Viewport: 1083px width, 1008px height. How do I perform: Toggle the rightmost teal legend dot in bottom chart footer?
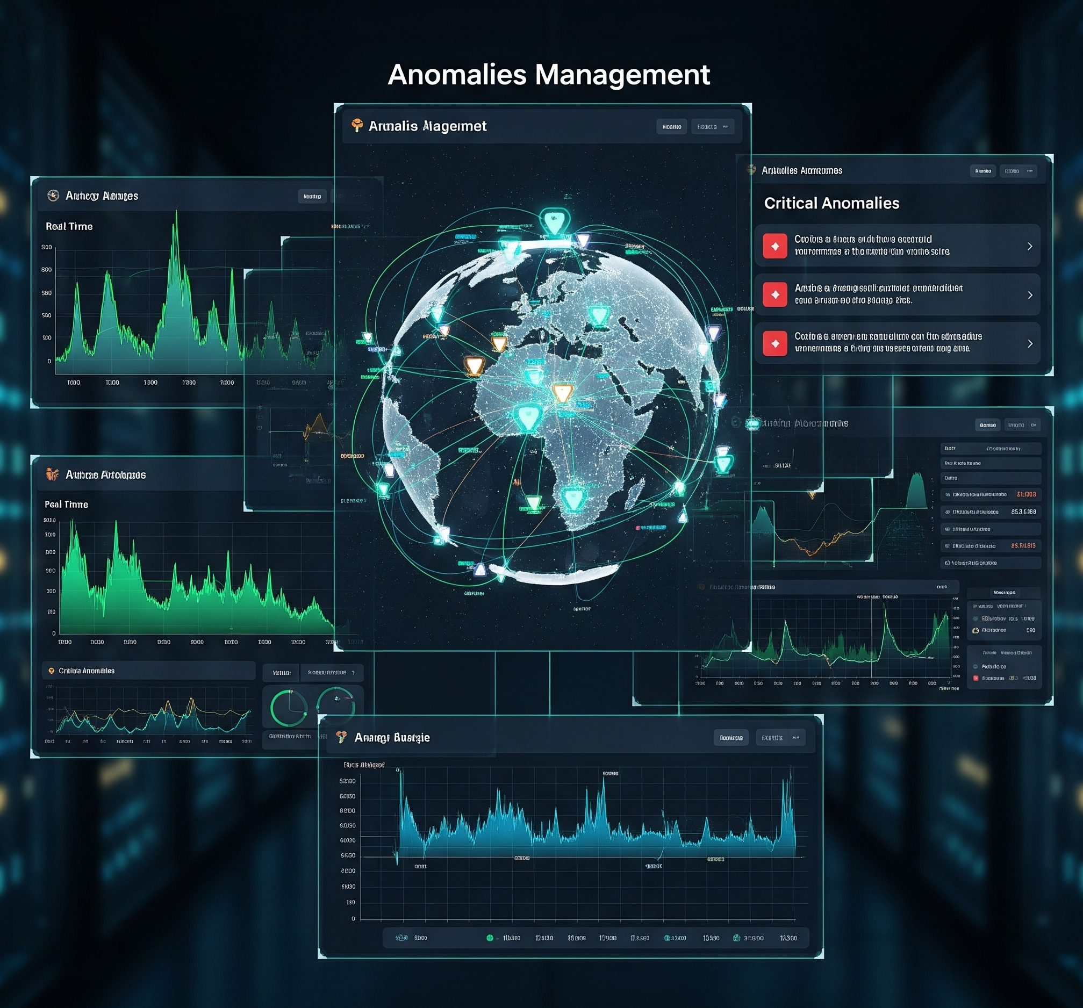pyautogui.click(x=736, y=938)
